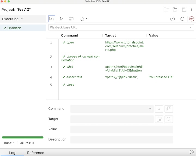
Task: Click green test progress bar
Action: (x=23, y=138)
